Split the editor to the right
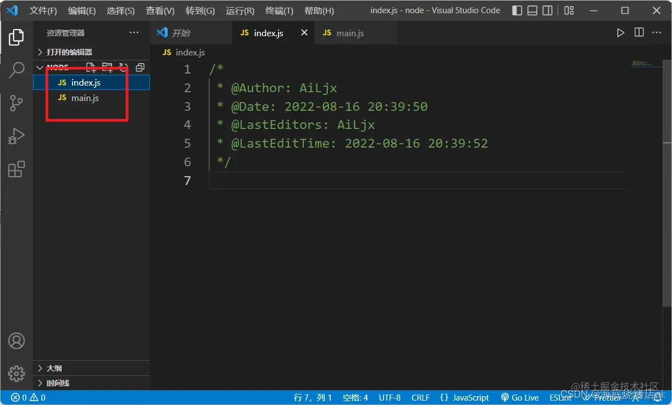This screenshot has height=405, width=672. [x=639, y=33]
